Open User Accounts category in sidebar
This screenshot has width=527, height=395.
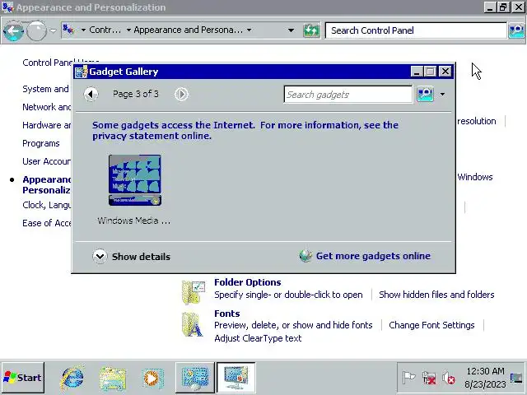[x=46, y=161]
